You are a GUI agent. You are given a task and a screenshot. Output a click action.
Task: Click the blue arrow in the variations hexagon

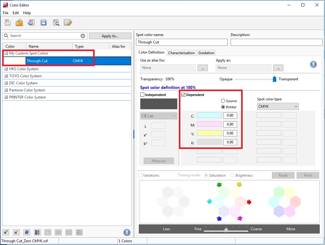point(219,219)
